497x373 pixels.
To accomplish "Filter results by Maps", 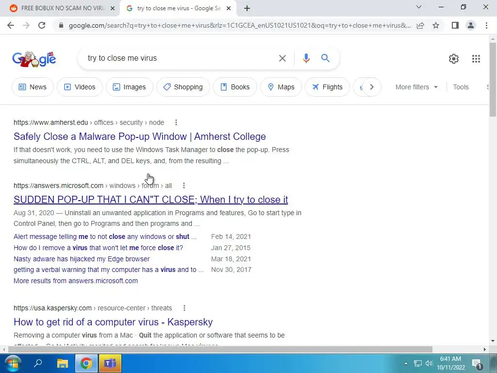I will point(281,87).
